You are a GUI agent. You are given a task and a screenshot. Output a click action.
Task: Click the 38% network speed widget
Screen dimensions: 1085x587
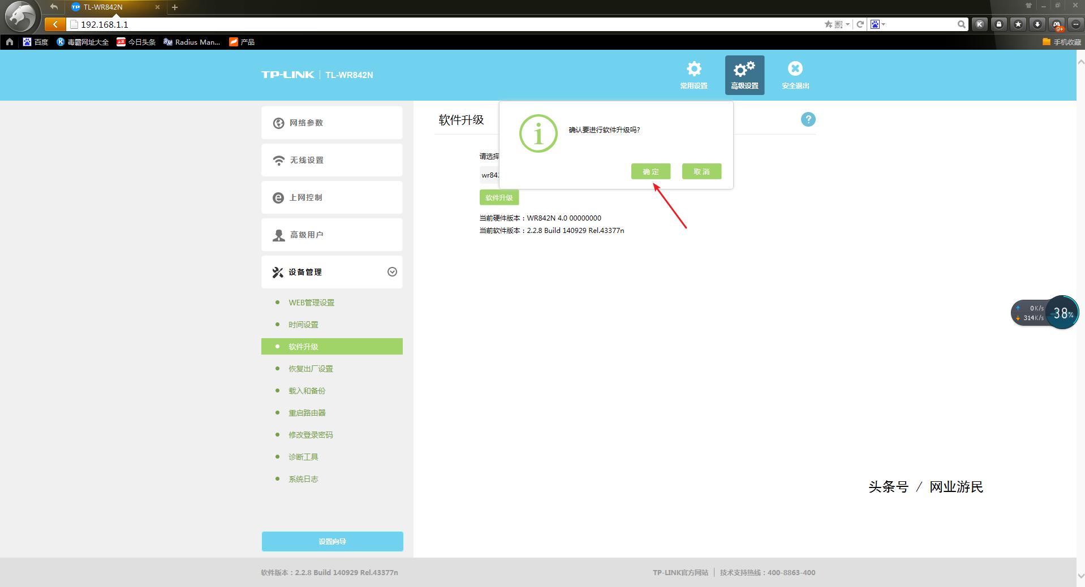[x=1045, y=313]
